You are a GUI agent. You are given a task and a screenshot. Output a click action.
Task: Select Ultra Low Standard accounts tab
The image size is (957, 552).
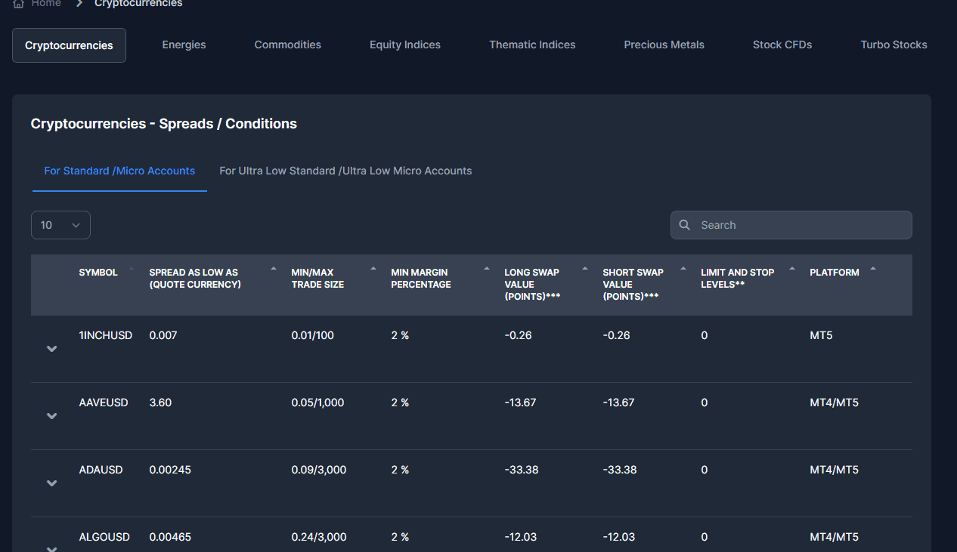tap(345, 171)
